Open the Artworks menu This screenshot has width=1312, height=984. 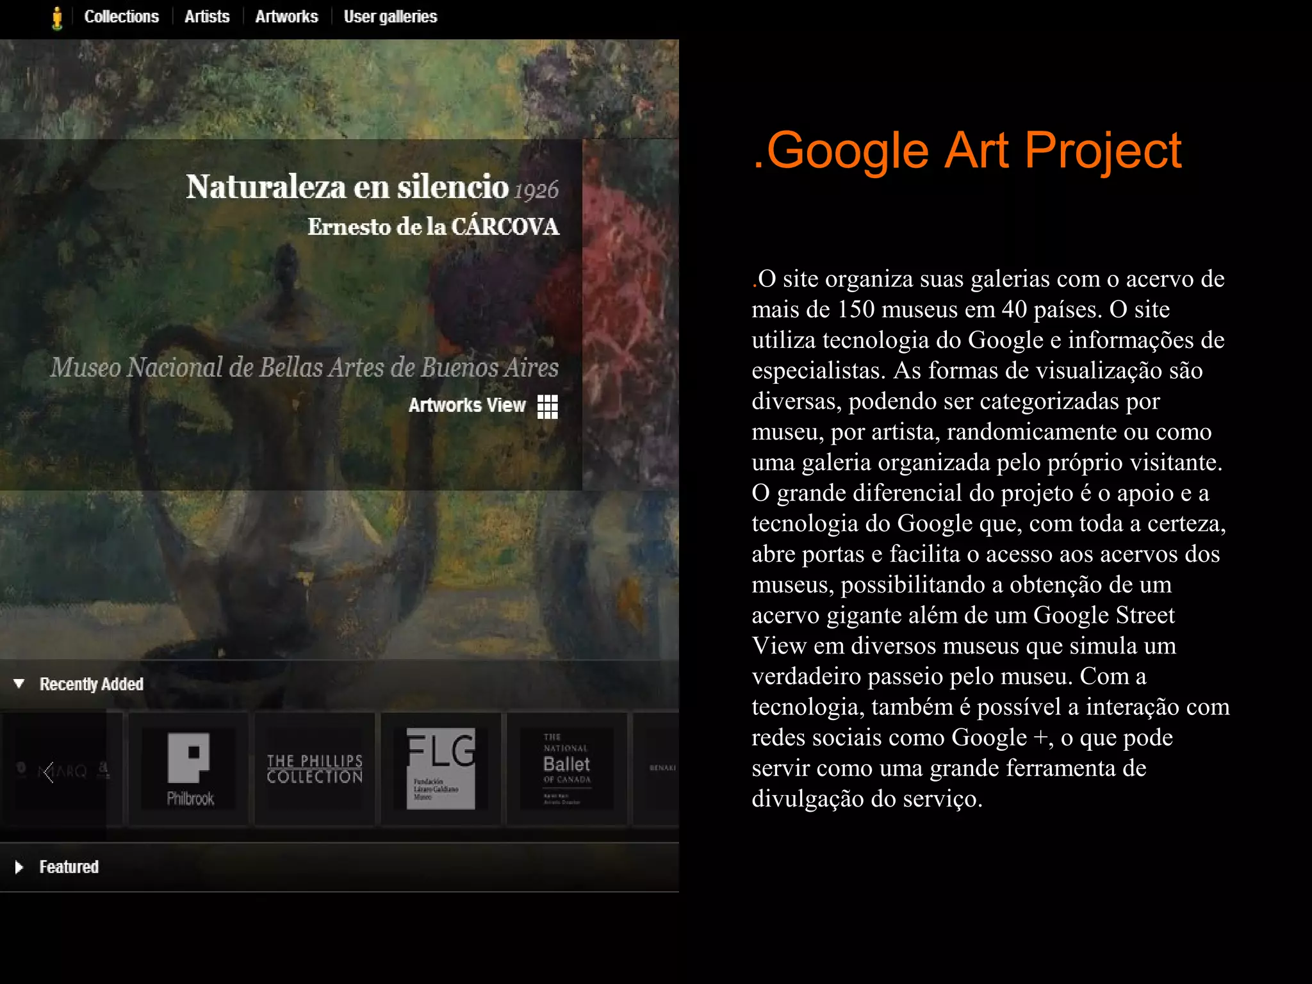[x=286, y=17]
